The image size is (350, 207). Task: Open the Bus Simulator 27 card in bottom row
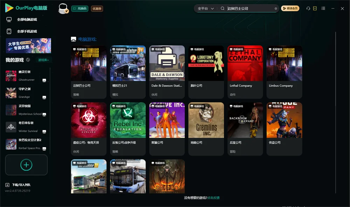pyautogui.click(x=89, y=177)
